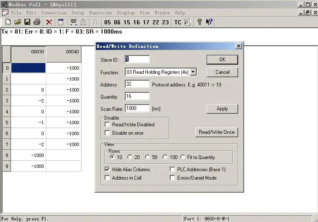
Task: Enable the Read/Write Disabled checkbox
Action: coord(107,125)
